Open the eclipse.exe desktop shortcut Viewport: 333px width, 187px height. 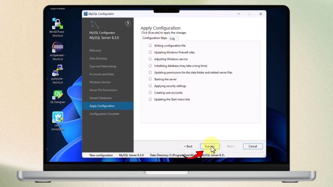(x=58, y=51)
